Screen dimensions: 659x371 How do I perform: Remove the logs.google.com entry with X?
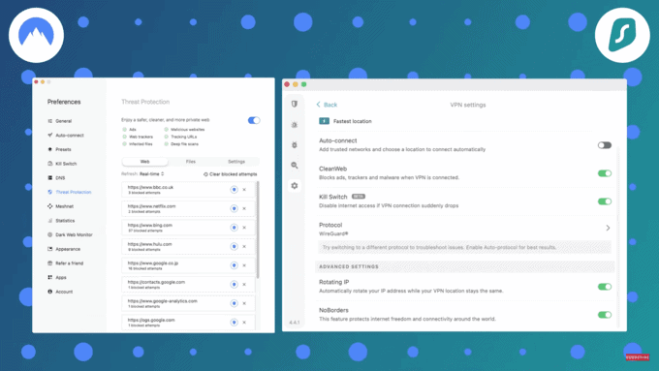click(x=244, y=323)
